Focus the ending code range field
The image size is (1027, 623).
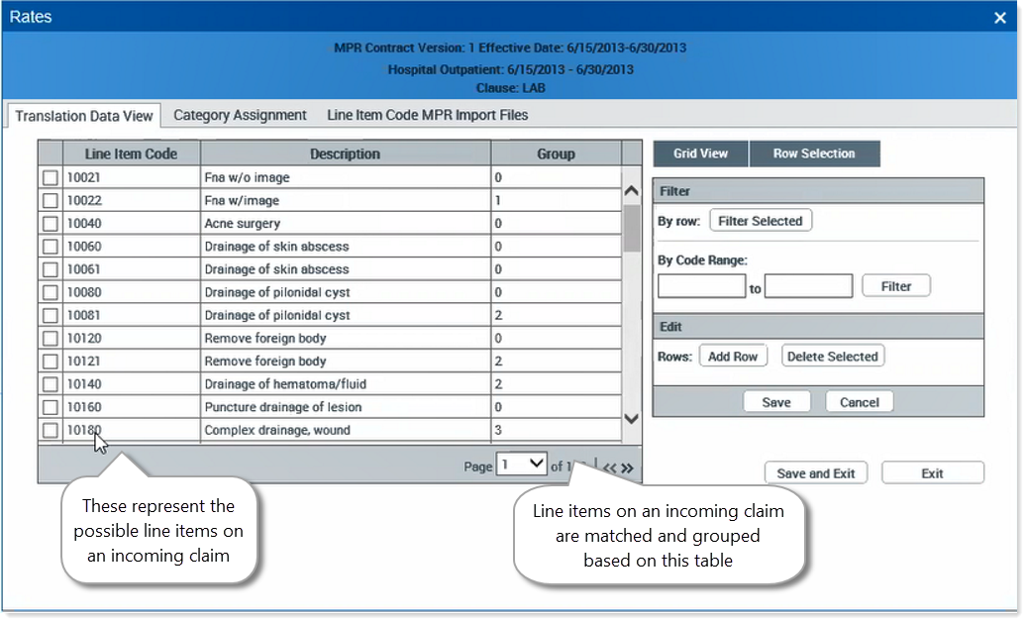click(x=809, y=286)
